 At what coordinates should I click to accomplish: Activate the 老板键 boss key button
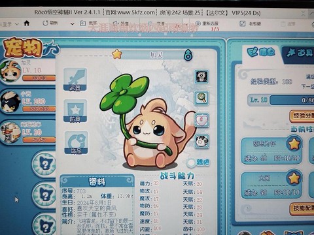coord(251,23)
